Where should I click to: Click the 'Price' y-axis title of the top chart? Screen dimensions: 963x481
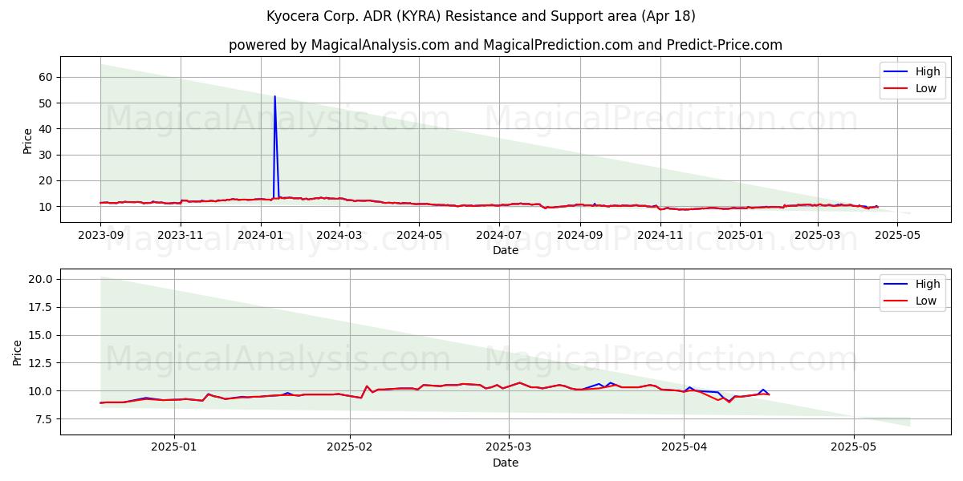28,141
